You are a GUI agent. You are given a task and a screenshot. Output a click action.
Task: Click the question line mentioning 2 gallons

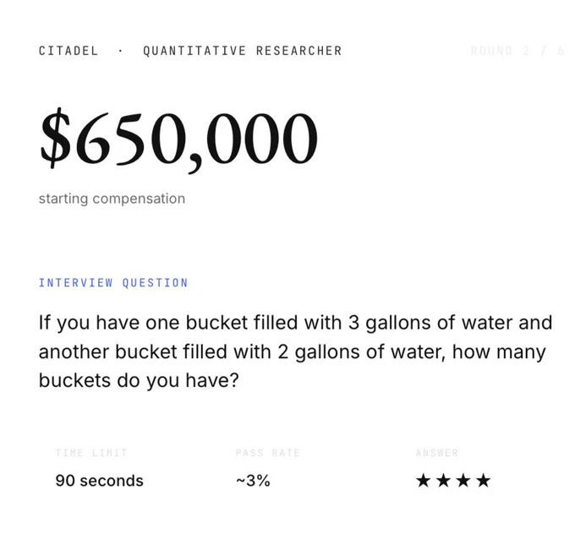click(x=293, y=351)
